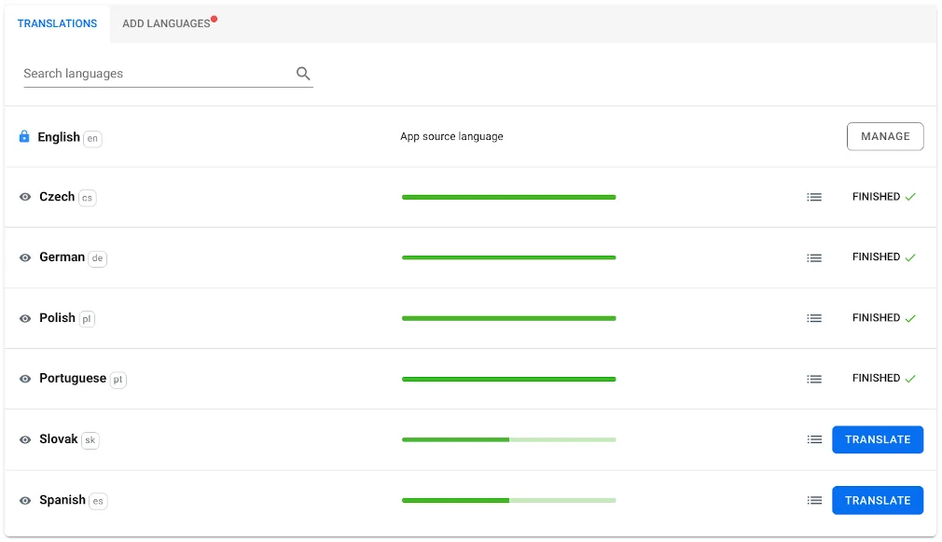The image size is (942, 542).
Task: Hide the German language with eye icon
Action: [x=25, y=257]
